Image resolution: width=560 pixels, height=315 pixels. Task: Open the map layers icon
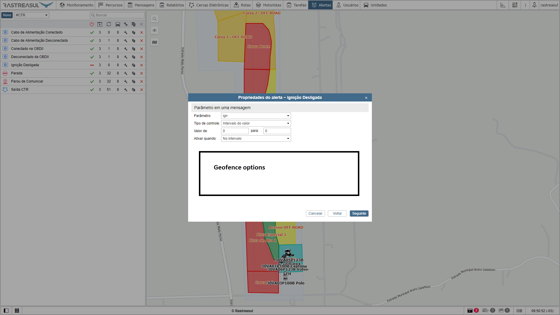[x=155, y=42]
